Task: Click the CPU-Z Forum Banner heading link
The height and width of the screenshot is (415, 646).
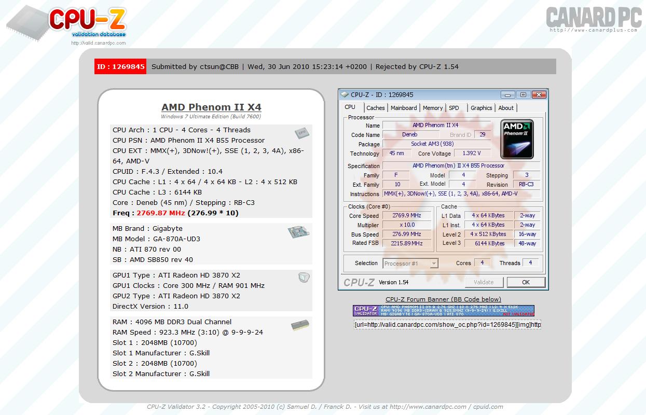Action: (x=443, y=299)
